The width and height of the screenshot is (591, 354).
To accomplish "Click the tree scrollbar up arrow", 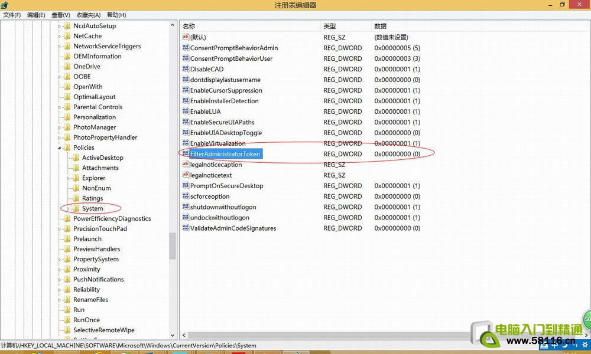I will click(173, 25).
